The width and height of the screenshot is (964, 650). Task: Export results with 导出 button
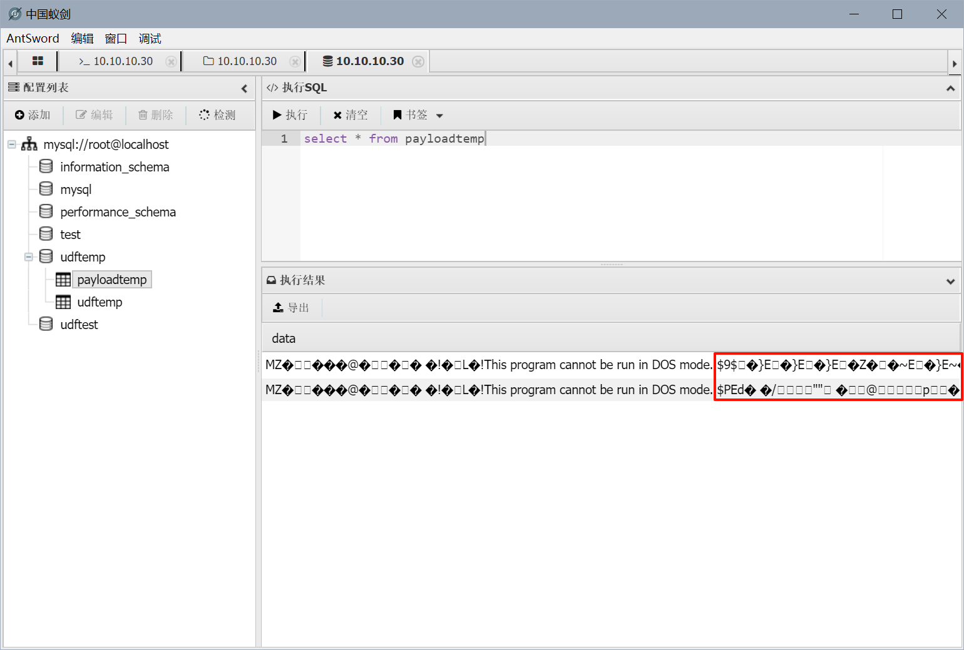point(292,308)
